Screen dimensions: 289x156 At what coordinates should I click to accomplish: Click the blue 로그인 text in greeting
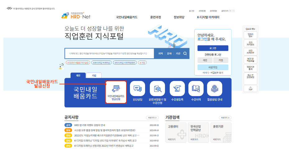[202, 39]
